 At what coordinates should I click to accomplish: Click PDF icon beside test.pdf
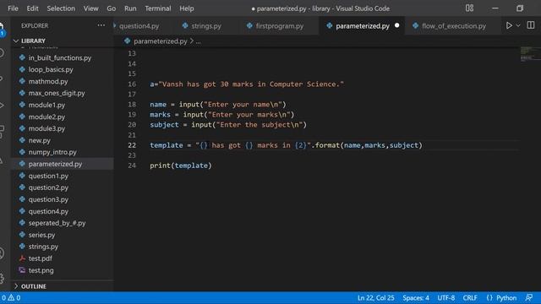click(x=22, y=258)
